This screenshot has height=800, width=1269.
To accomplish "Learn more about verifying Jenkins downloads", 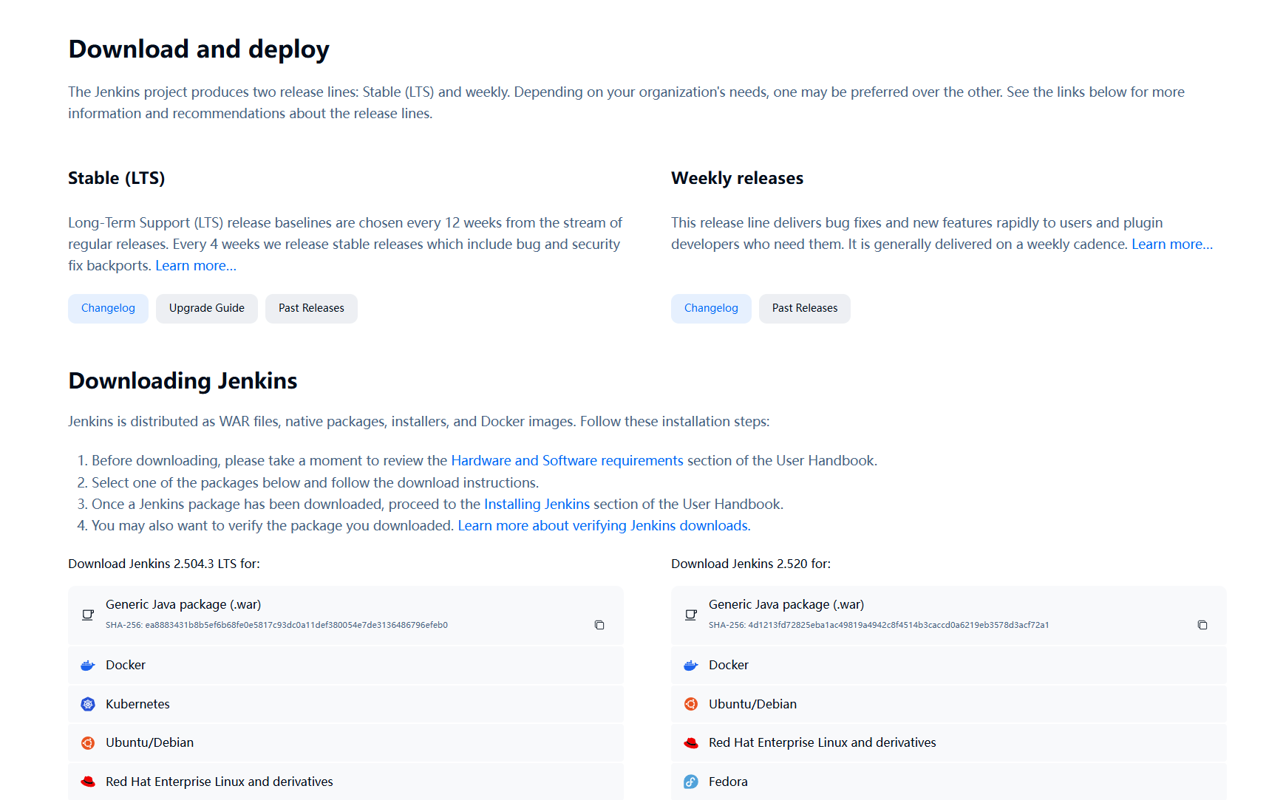I will pos(604,526).
